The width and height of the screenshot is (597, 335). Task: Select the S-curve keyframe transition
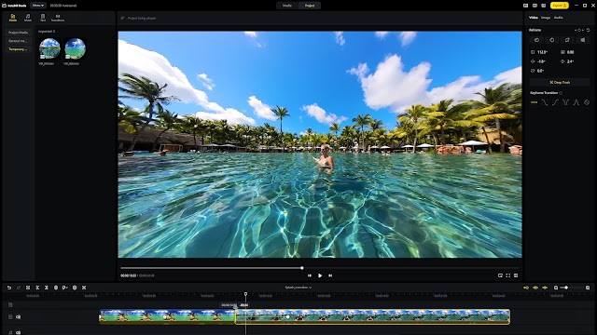click(555, 102)
